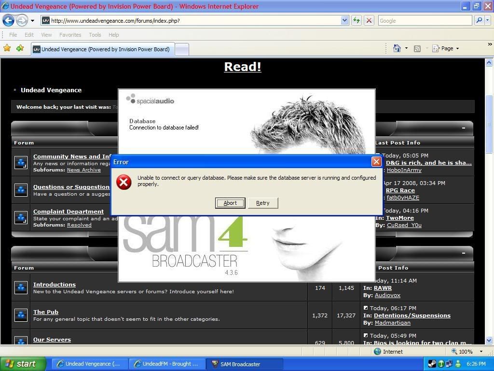Collapse the second forum category section
Image resolution: width=494 pixels, height=371 pixels.
tap(464, 253)
